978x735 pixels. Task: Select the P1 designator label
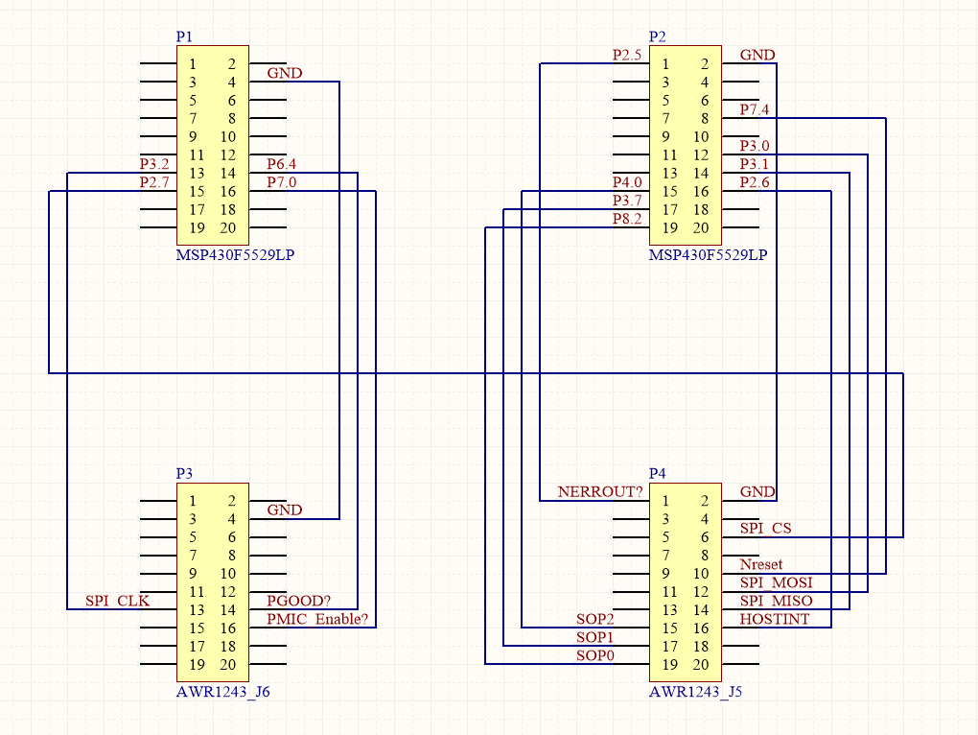184,36
